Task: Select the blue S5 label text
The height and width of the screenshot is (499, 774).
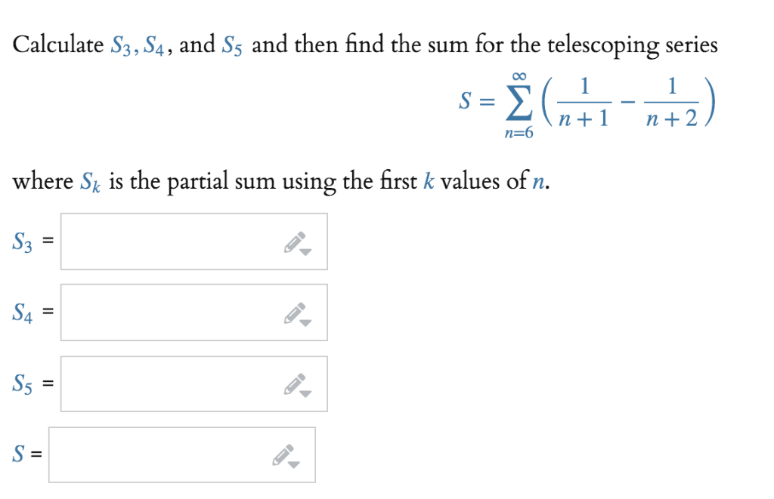Action: [21, 383]
